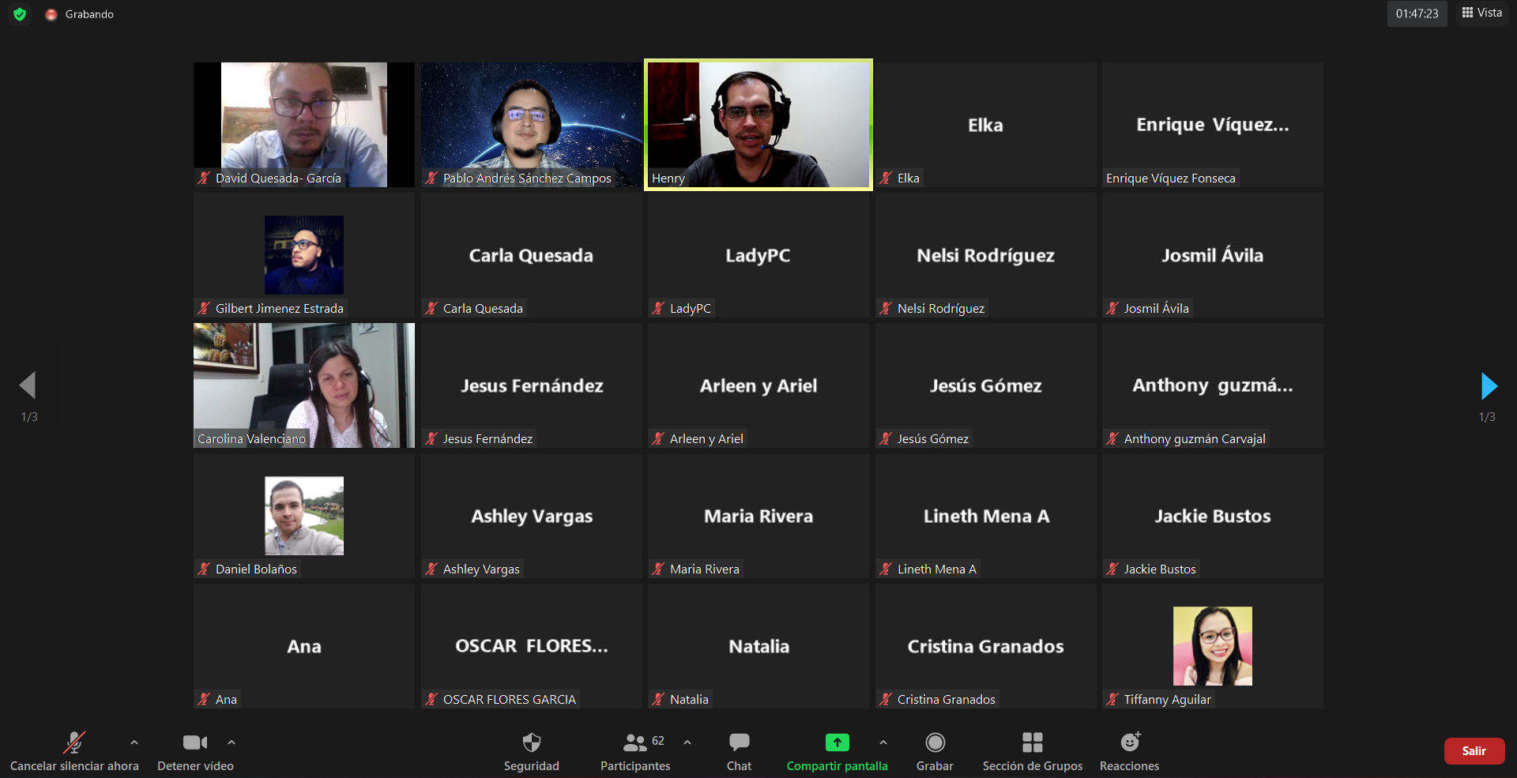This screenshot has width=1517, height=778.
Task: Expand video options arrow beside Detener vídeo
Action: [x=232, y=742]
